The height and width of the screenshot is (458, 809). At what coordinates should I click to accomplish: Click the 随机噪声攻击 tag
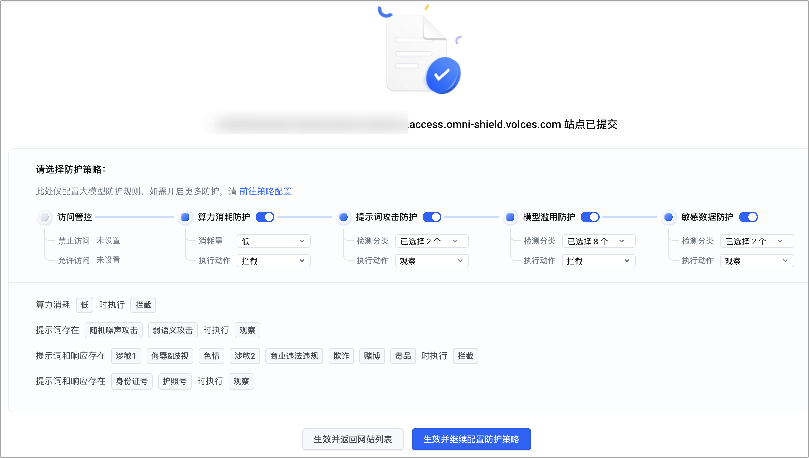[114, 330]
